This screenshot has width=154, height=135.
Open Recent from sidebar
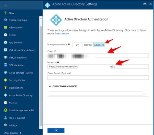tap(13, 35)
